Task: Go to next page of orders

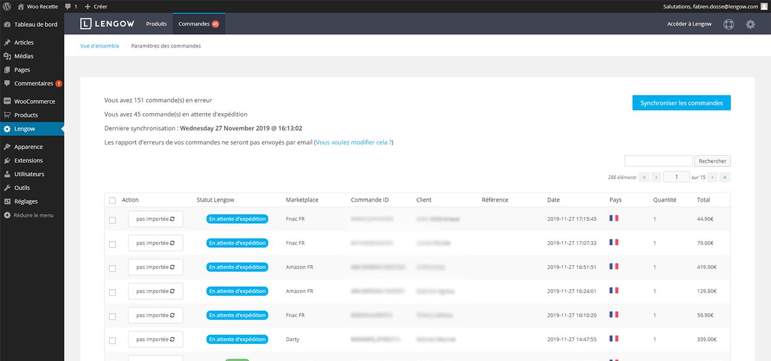Action: (x=712, y=177)
